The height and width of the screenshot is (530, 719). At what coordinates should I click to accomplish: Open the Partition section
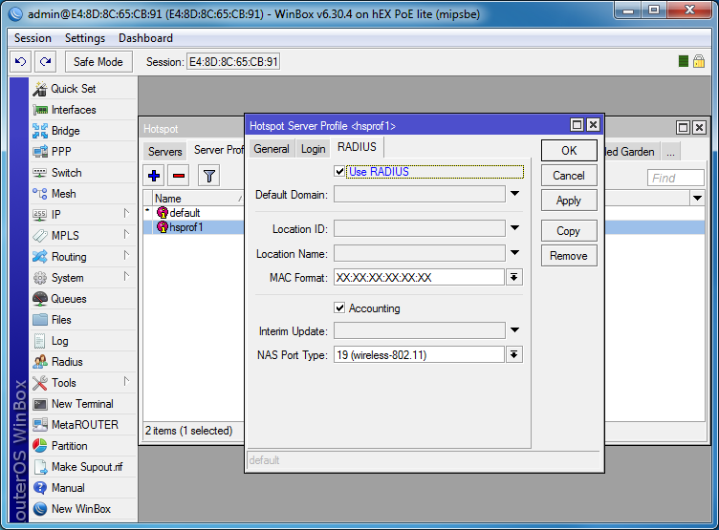pyautogui.click(x=83, y=446)
